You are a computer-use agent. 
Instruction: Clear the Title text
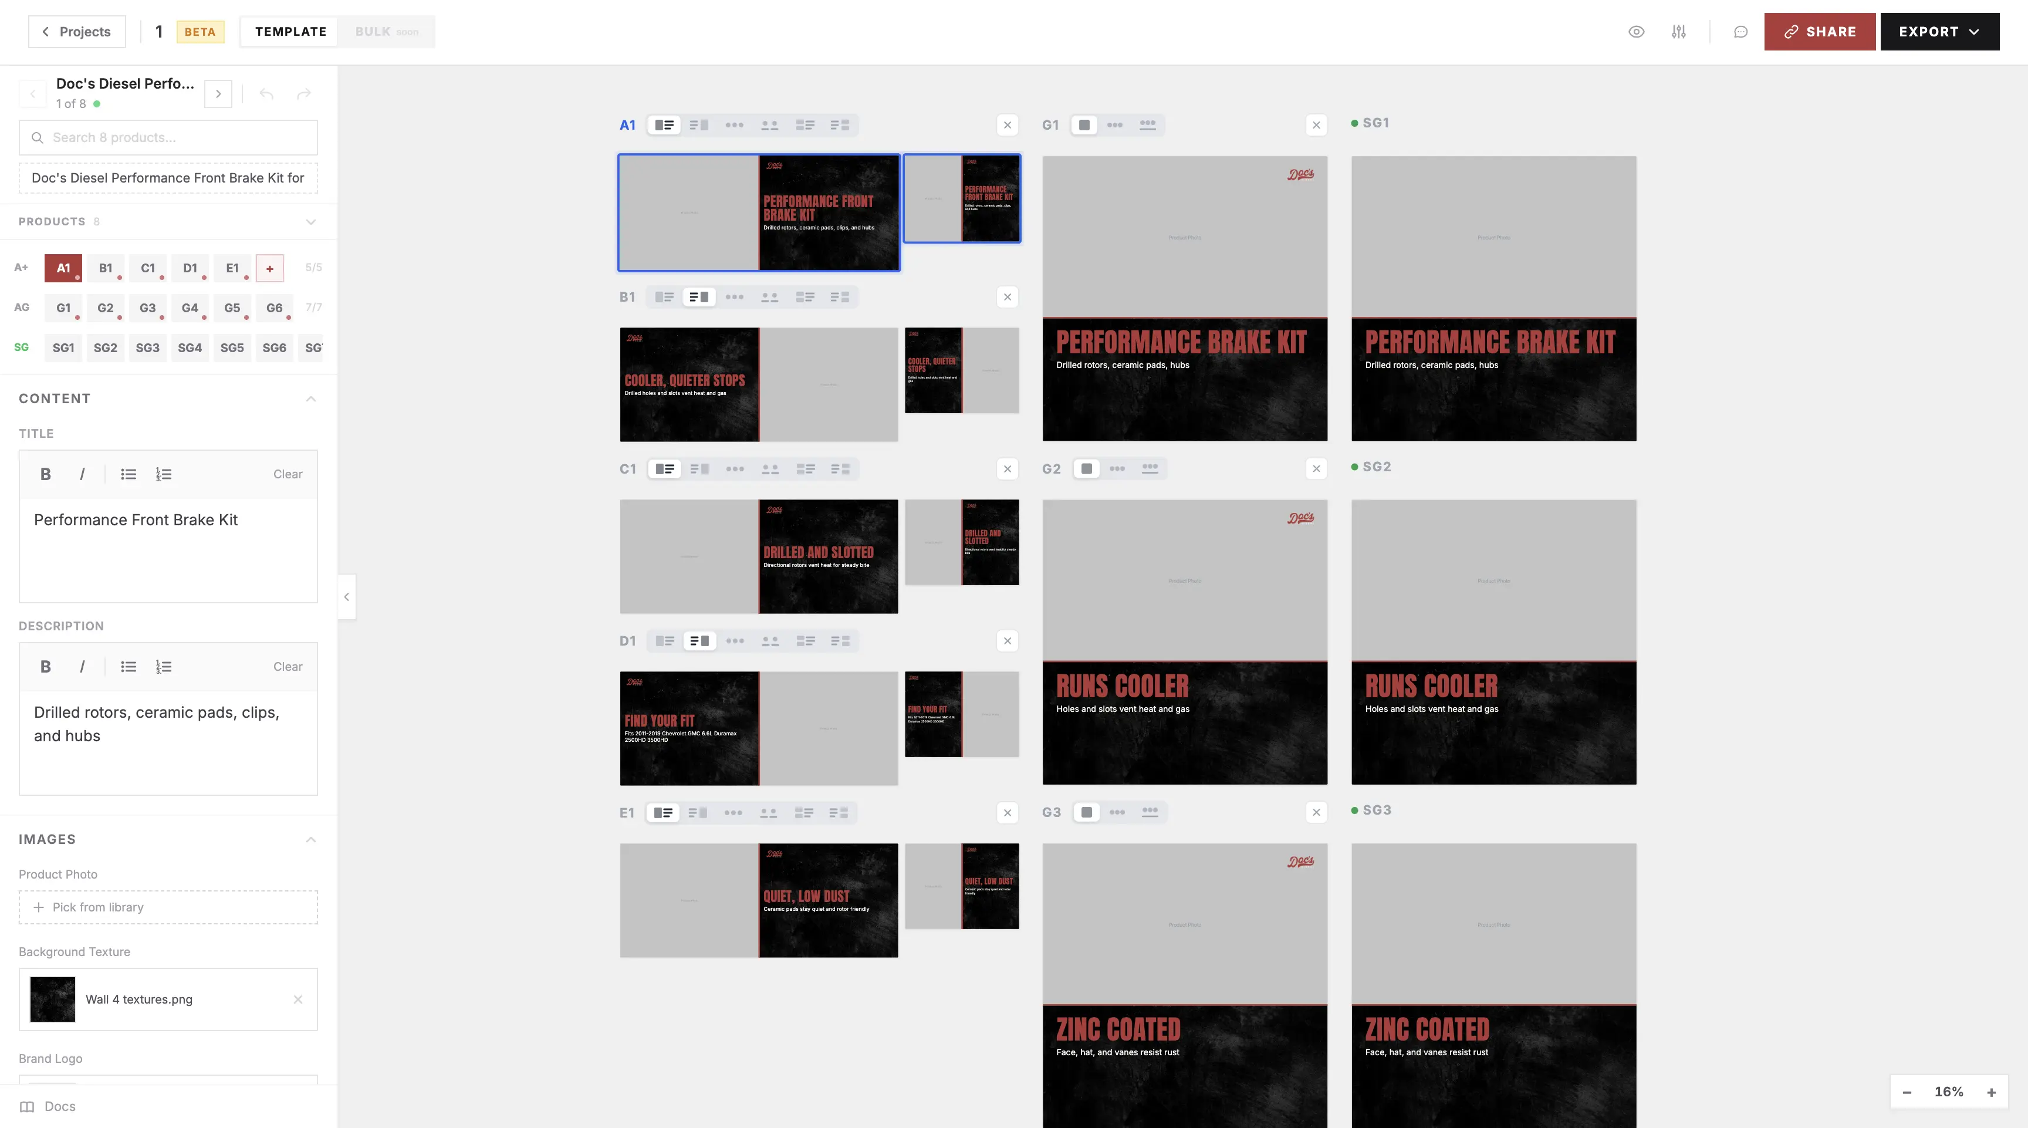[x=288, y=474]
